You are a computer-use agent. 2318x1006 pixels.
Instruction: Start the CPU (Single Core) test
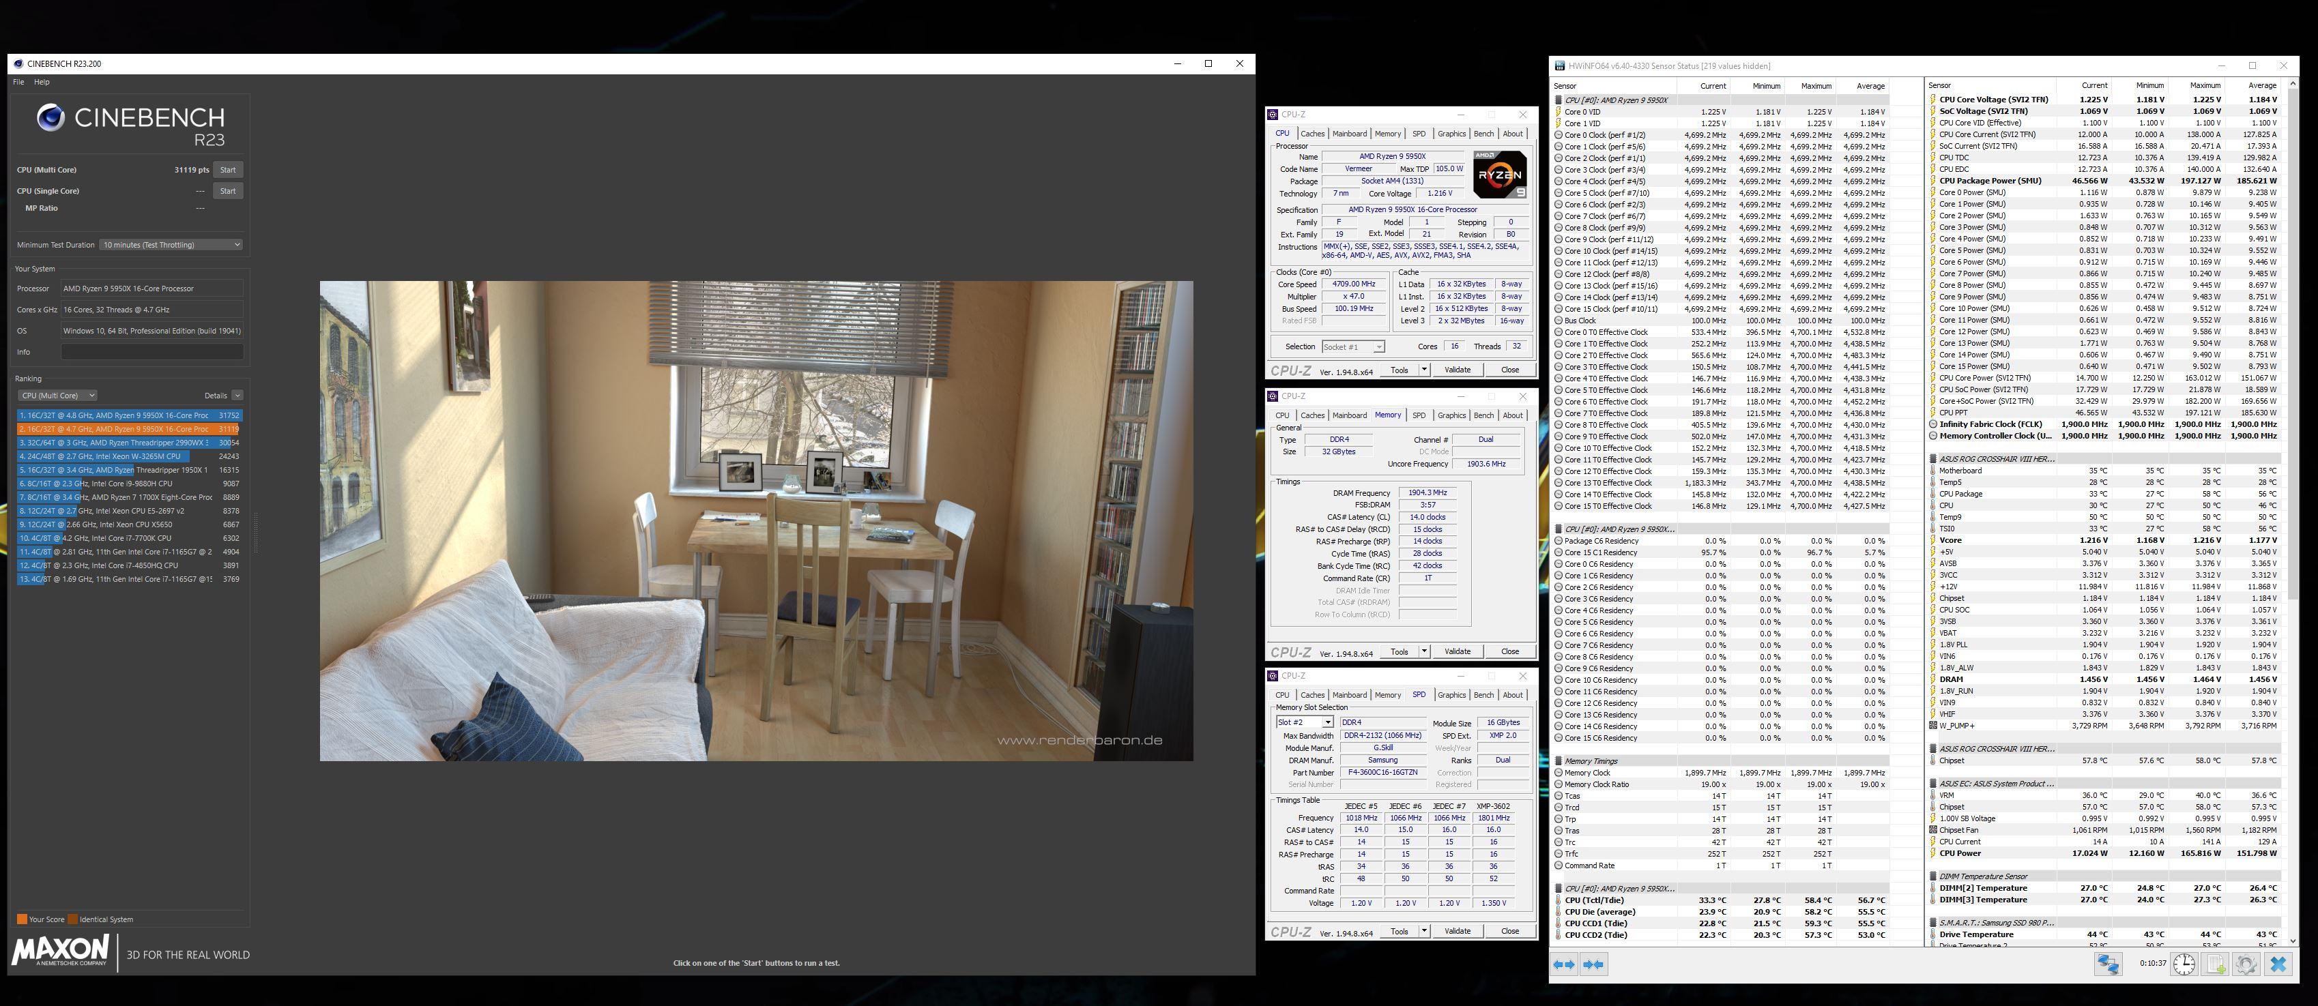228,190
